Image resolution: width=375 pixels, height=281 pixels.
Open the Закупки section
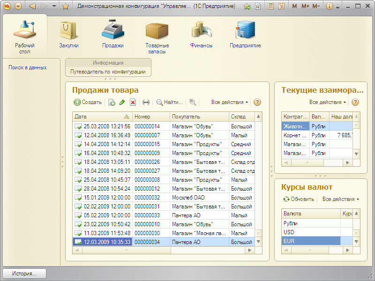click(x=69, y=34)
